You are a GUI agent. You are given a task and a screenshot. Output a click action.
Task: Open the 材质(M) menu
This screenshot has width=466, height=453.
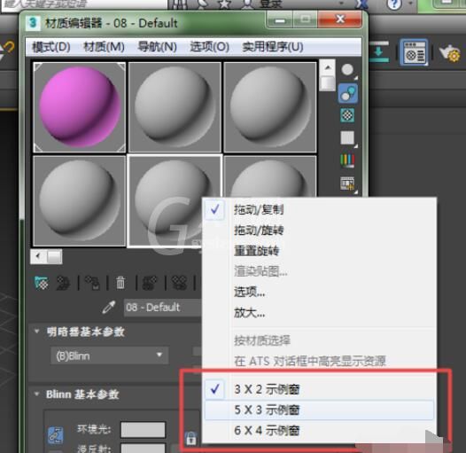click(x=104, y=47)
